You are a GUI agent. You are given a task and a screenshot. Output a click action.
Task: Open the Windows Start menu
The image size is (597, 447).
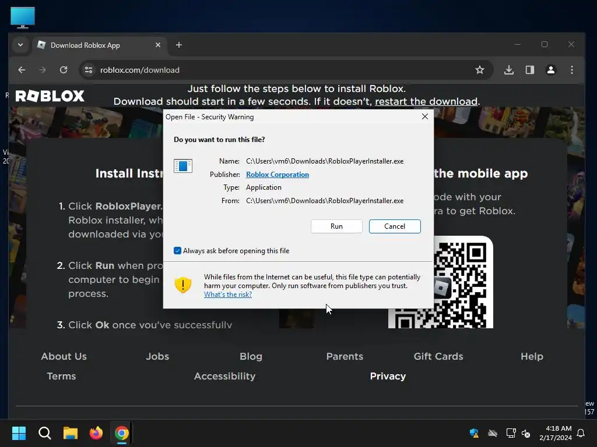click(x=19, y=433)
